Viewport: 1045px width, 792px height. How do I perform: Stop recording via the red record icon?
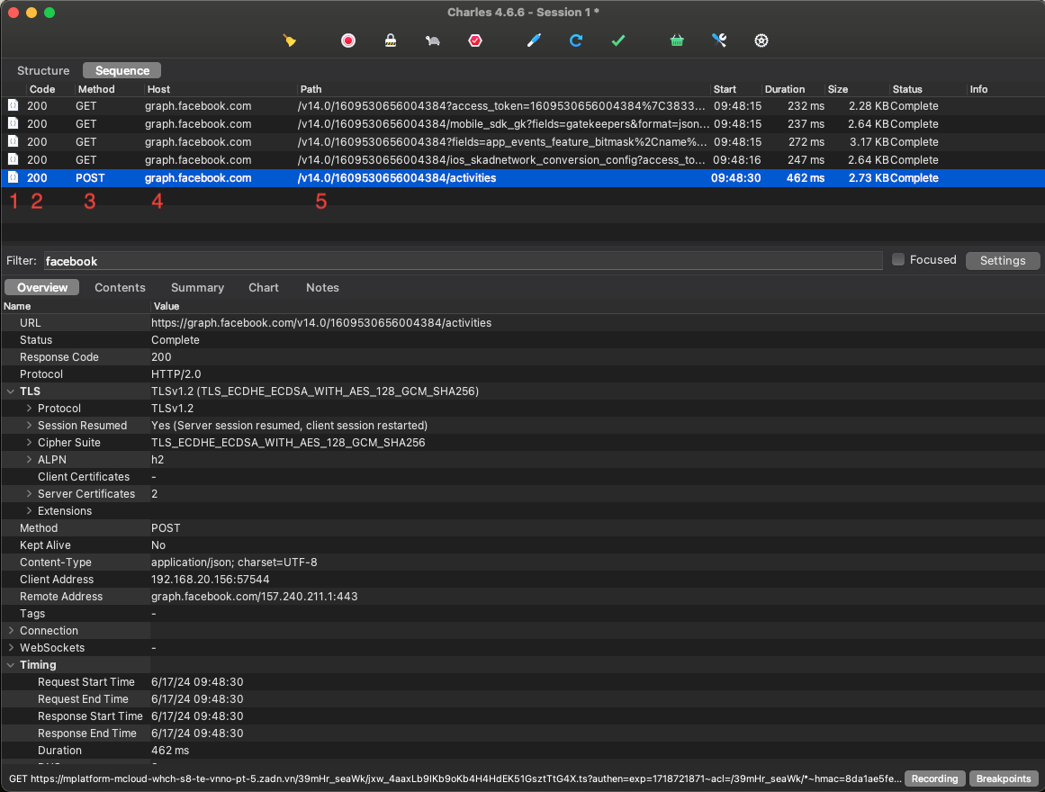tap(347, 40)
